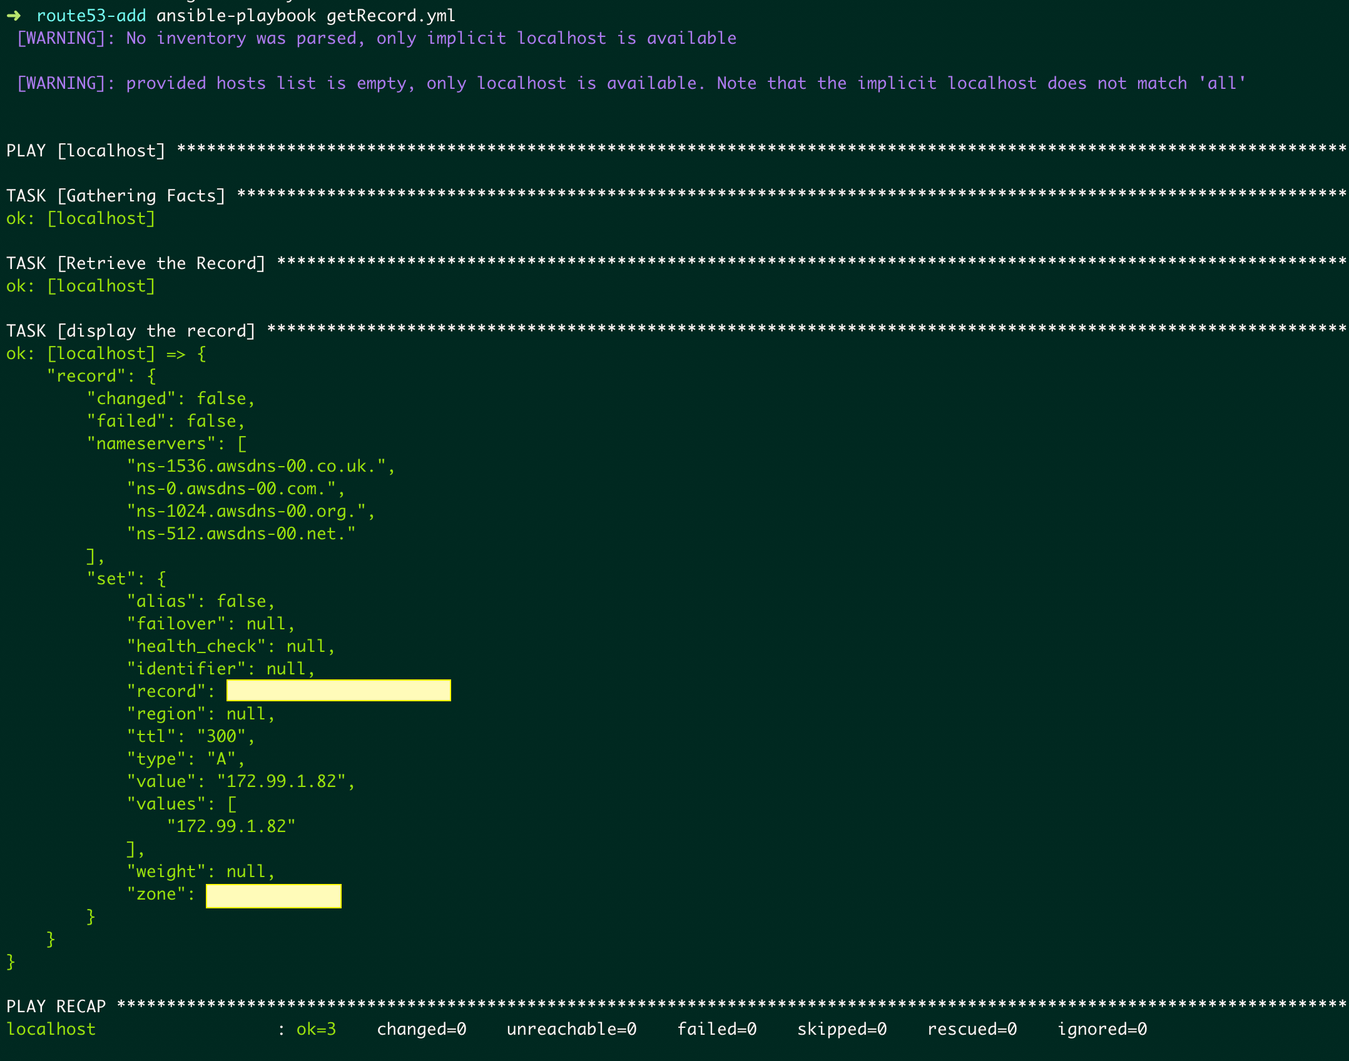
Task: Click the '"zone":' key label
Action: click(161, 894)
